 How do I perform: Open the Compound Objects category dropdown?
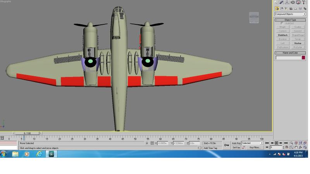(290, 14)
